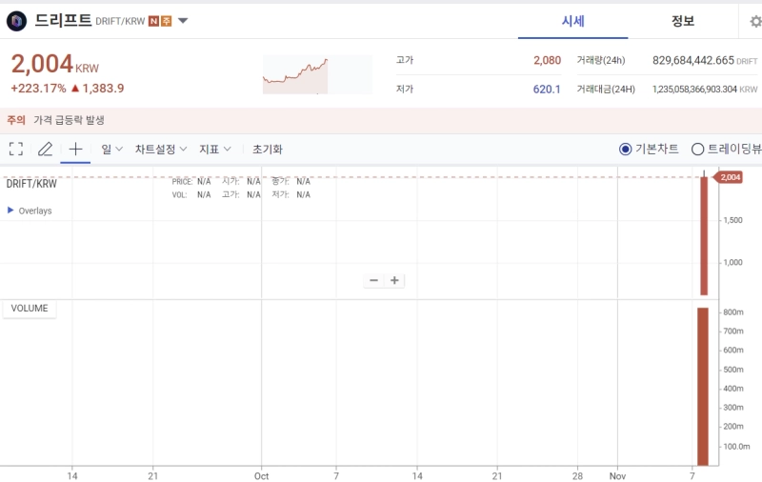This screenshot has height=482, width=762.
Task: Click the orange N badge icon
Action: pyautogui.click(x=153, y=21)
